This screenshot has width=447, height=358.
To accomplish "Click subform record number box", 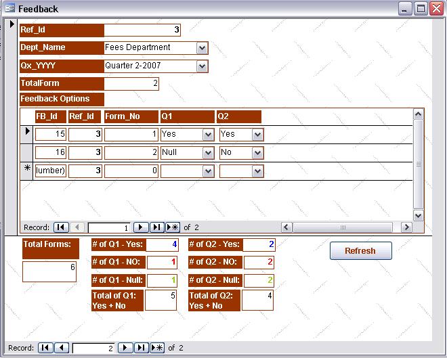I will tap(109, 227).
